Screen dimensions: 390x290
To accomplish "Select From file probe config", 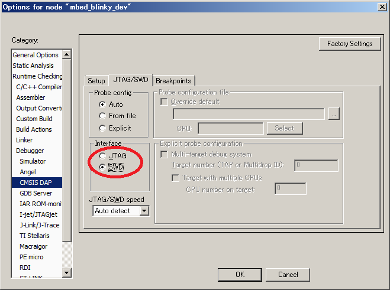I will click(103, 116).
